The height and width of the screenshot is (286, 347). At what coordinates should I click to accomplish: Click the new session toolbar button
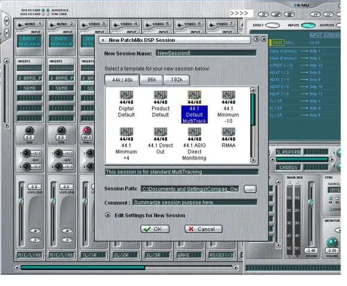[263, 14]
